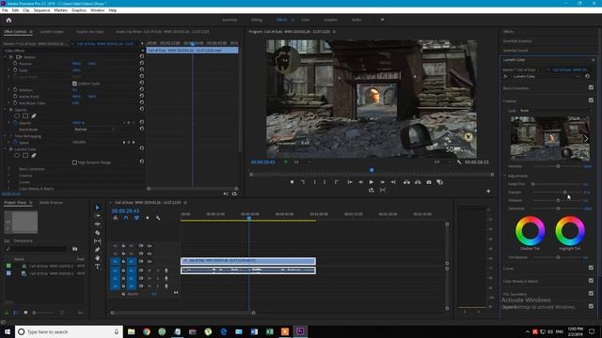Open the Graphics menu
The height and width of the screenshot is (338, 602).
pos(79,10)
